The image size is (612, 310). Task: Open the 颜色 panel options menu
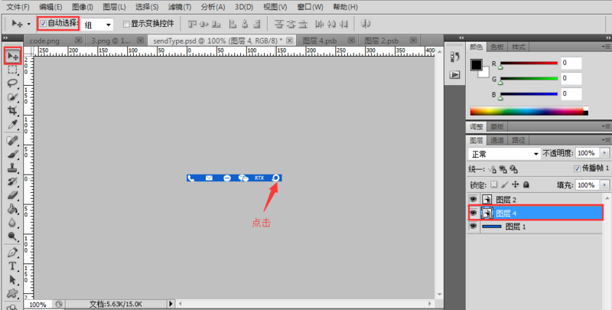click(606, 47)
